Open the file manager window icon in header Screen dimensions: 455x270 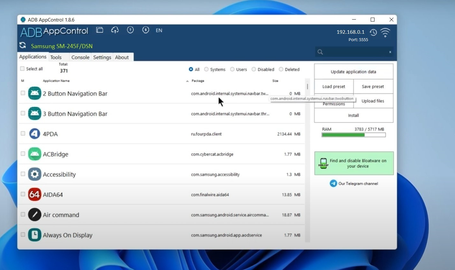[100, 30]
